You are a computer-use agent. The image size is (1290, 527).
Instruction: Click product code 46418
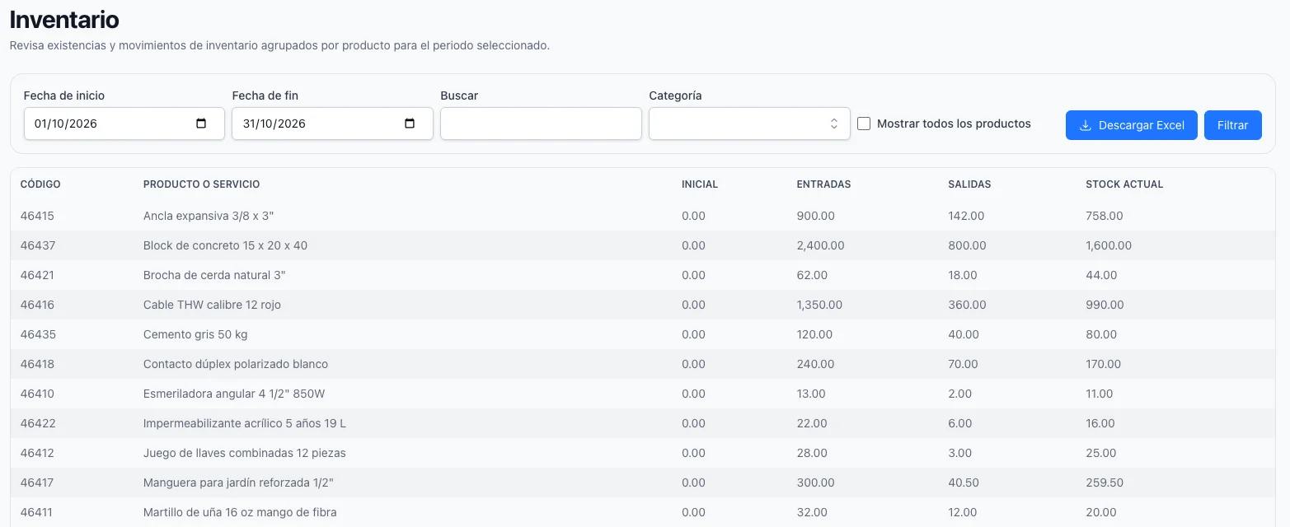pos(37,364)
